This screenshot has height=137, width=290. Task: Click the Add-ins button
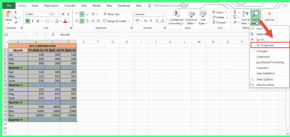click(269, 16)
